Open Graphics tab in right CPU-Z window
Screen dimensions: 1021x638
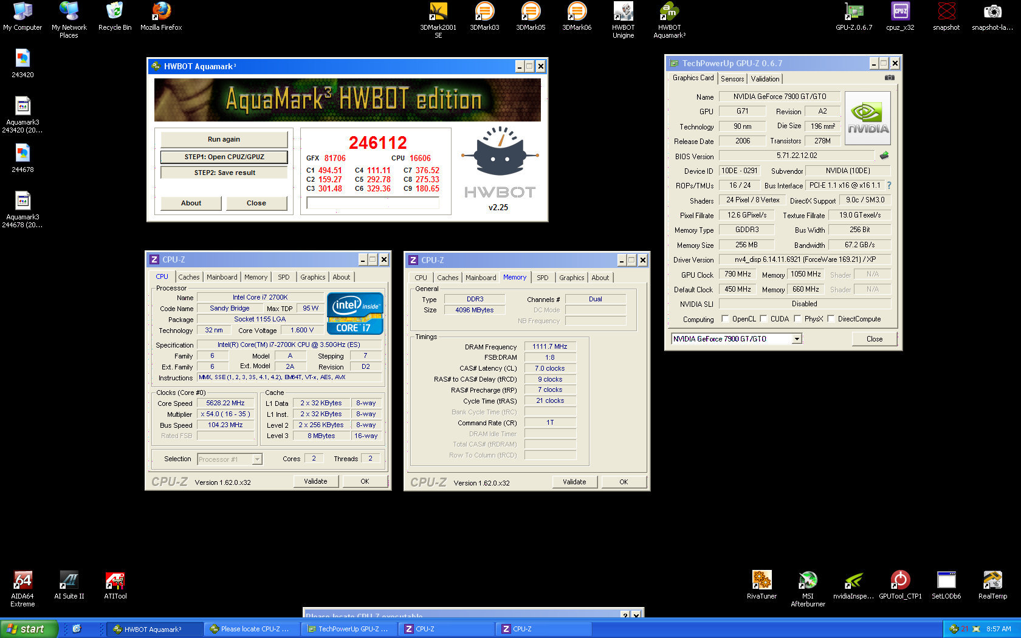571,278
